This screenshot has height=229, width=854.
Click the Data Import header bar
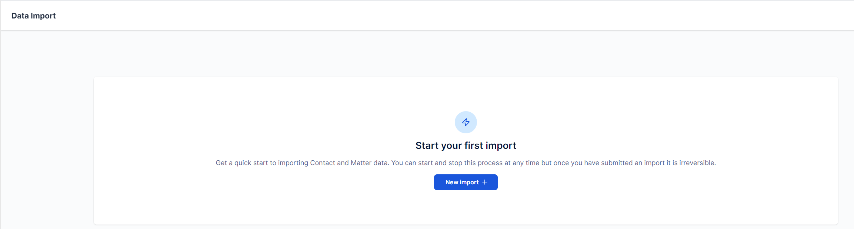(x=427, y=16)
